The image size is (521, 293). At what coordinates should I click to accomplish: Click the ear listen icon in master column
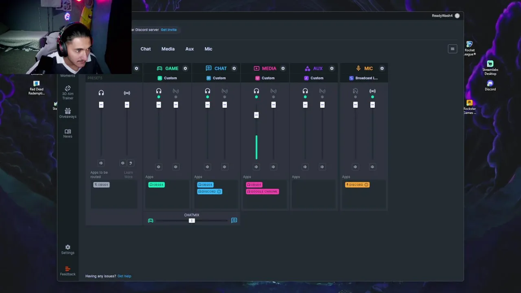131,163
